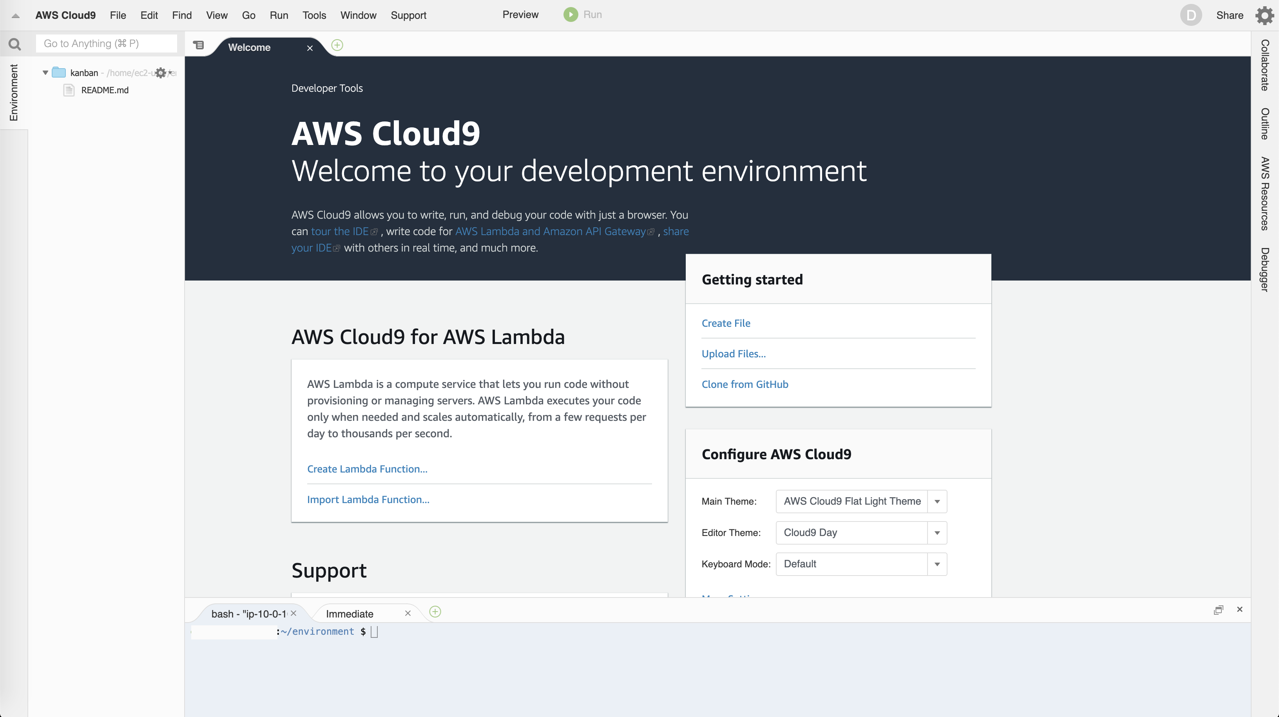Click Create Lambda Function link

pos(367,469)
